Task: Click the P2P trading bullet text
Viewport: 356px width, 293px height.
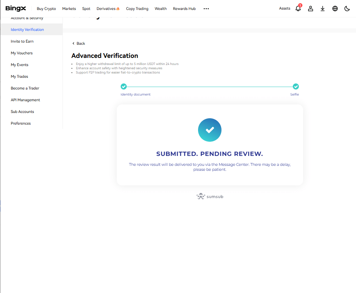Action: click(118, 72)
